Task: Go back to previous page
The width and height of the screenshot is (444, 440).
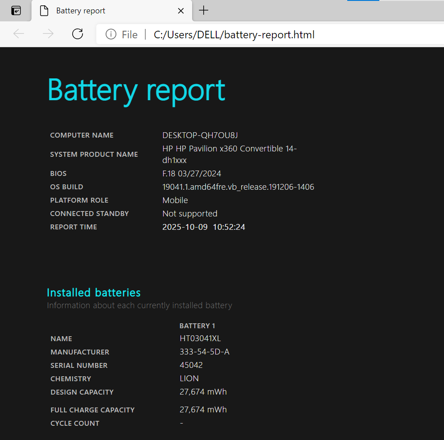Action: (x=19, y=34)
